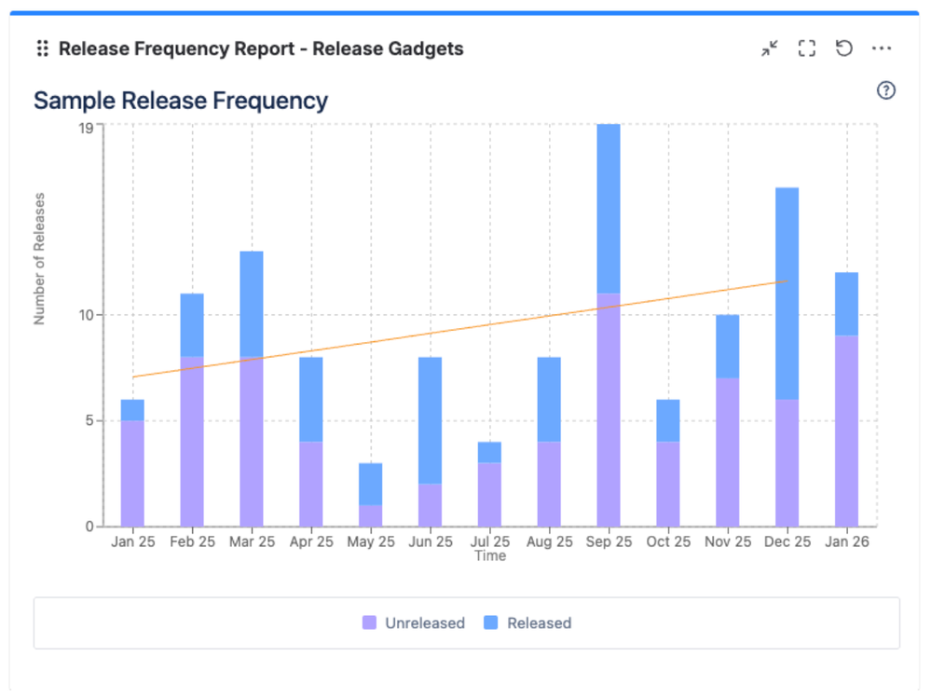Click the Released legend marker

tap(491, 623)
